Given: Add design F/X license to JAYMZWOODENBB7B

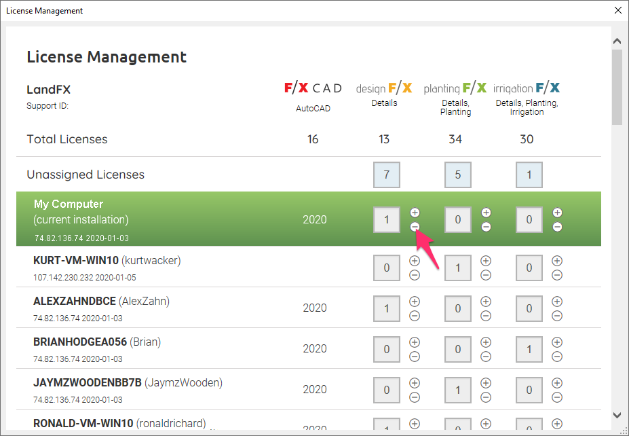Looking at the screenshot, I should click(x=415, y=383).
